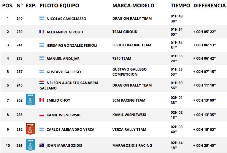Click the Argentina flag beside Nicolas Cavigliasso
The height and width of the screenshot is (153, 227).
click(x=42, y=18)
